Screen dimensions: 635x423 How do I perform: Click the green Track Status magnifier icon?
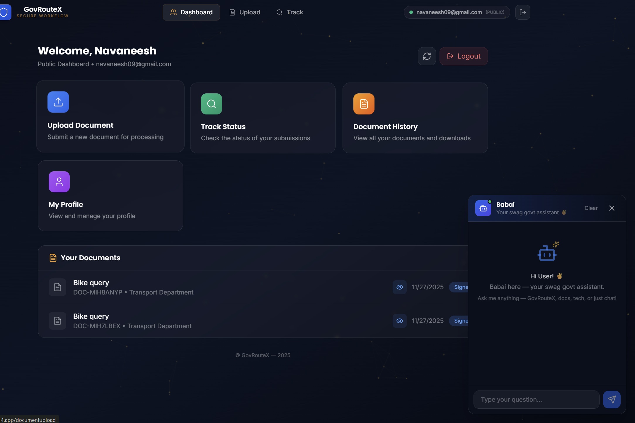[x=211, y=104]
